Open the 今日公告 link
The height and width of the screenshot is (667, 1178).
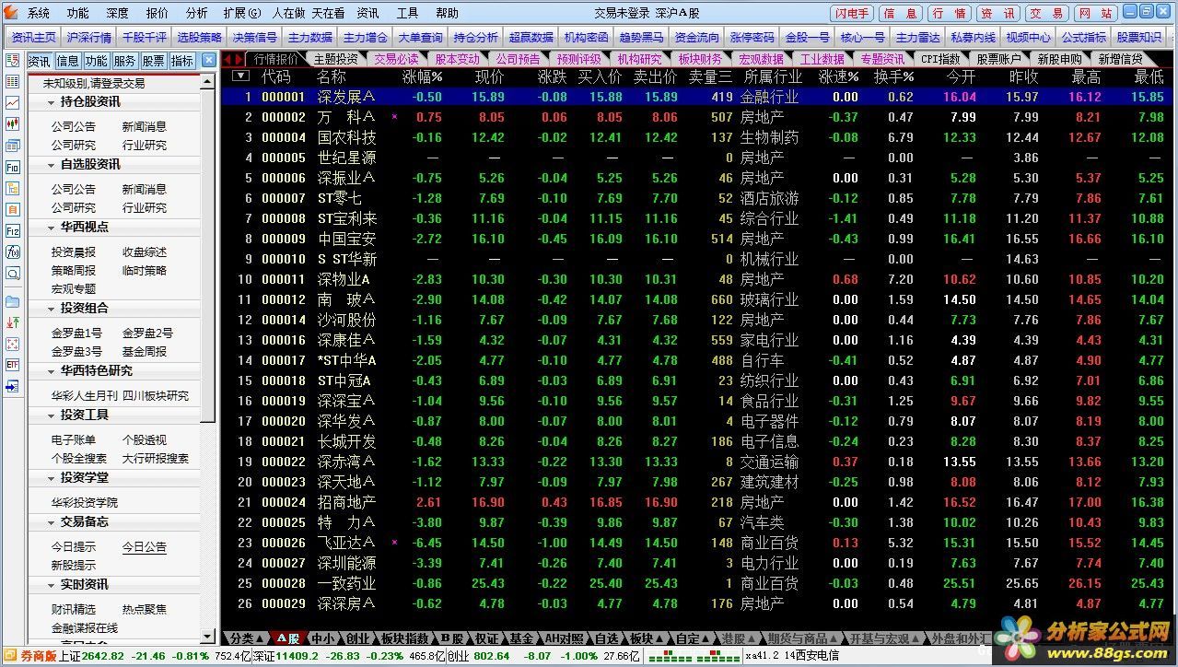click(145, 547)
